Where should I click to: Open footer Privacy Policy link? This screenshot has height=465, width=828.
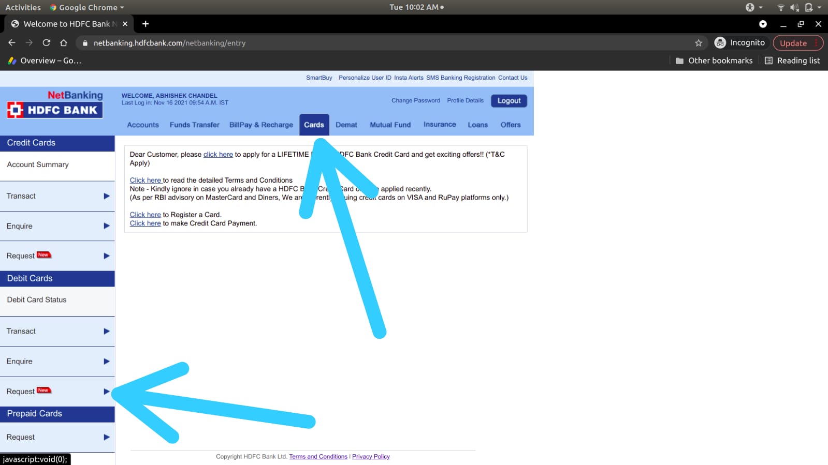(x=371, y=457)
